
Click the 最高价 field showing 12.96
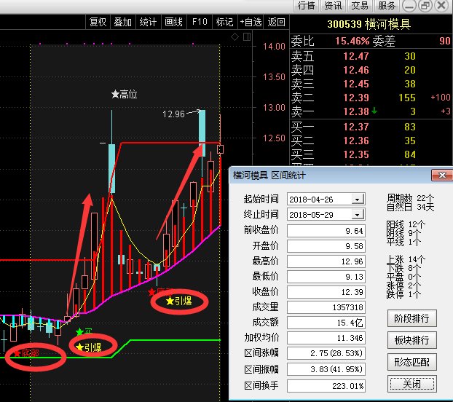326,261
